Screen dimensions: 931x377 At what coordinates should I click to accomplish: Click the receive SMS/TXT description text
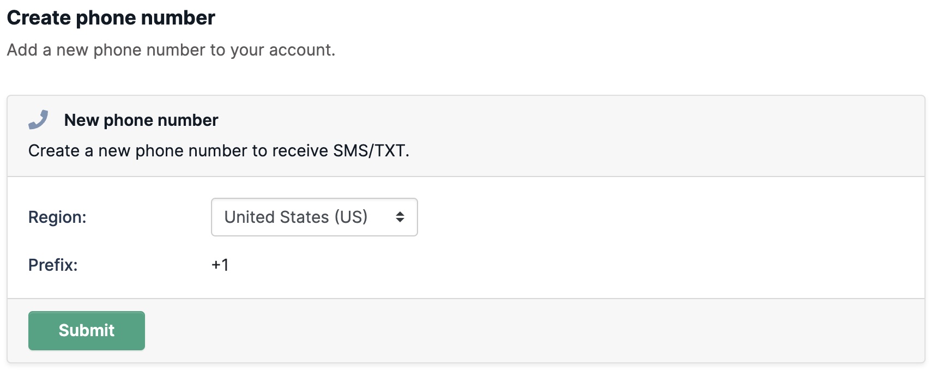tap(219, 150)
